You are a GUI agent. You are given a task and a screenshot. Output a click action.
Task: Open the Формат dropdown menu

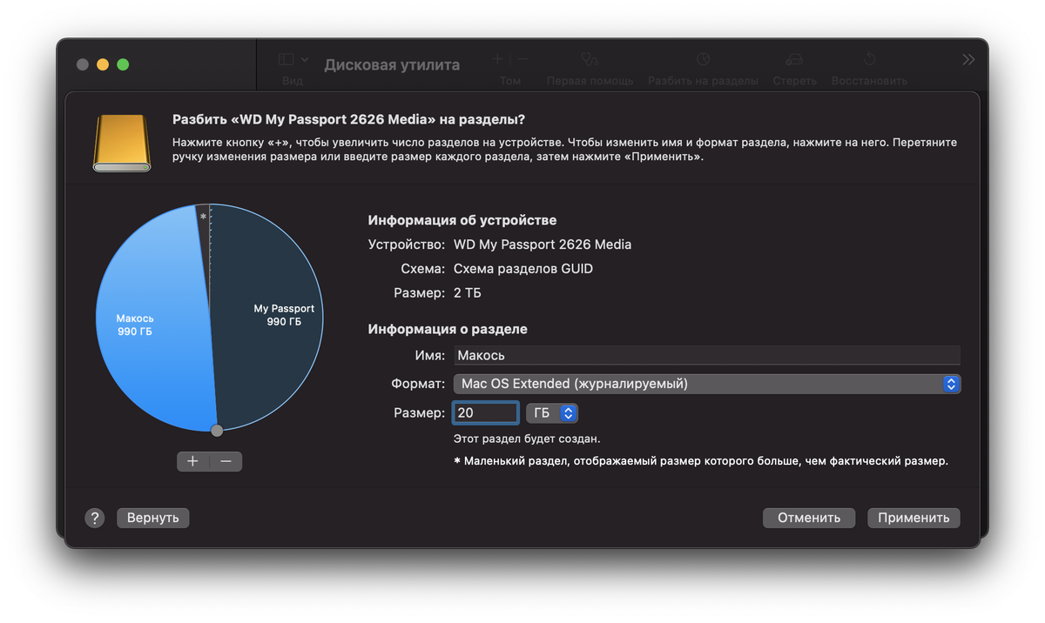click(x=707, y=384)
